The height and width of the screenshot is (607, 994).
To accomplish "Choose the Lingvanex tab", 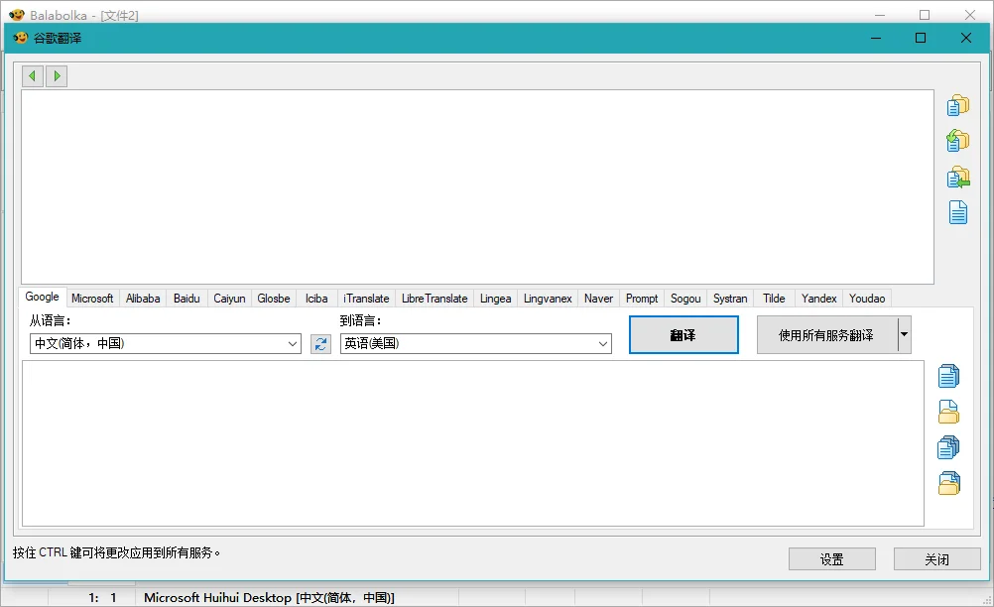I will (x=548, y=299).
